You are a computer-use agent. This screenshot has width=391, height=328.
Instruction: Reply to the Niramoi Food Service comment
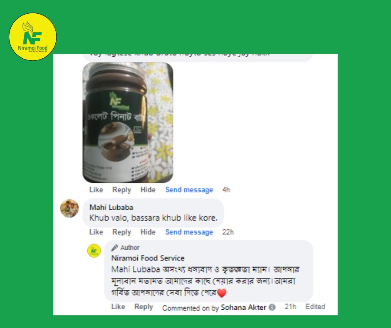tap(144, 306)
